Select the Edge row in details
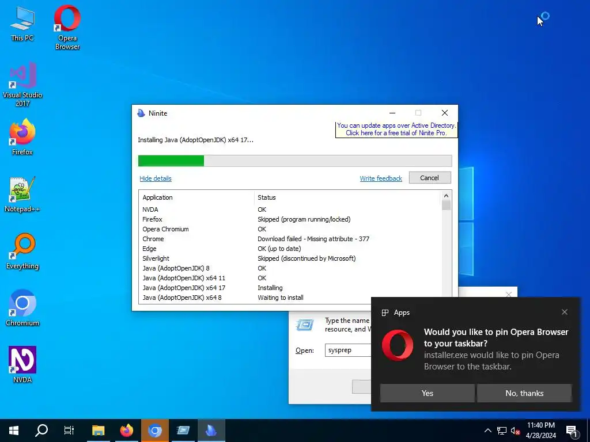 (x=290, y=249)
